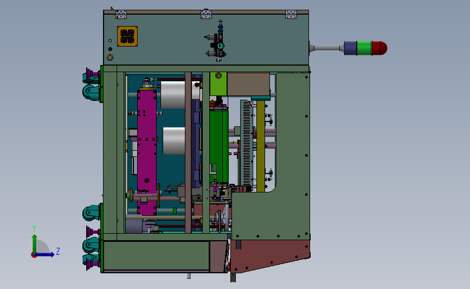
Task: Click the blue Z axis of the orientation triad
Action: coord(45,255)
